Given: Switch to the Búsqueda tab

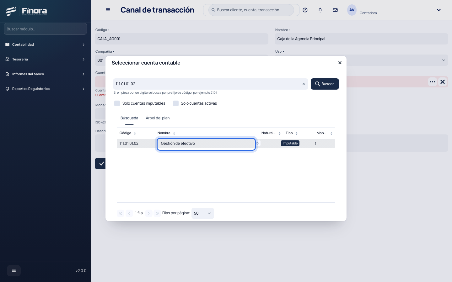Looking at the screenshot, I should 129,118.
